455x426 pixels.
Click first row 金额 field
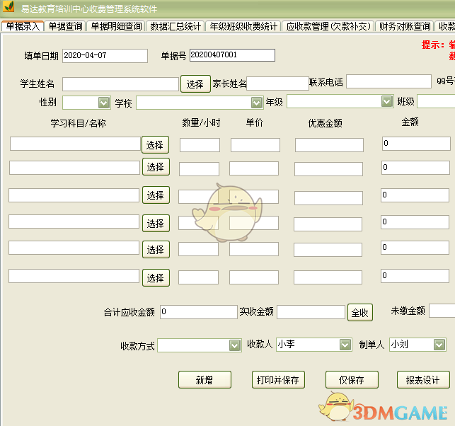click(416, 144)
